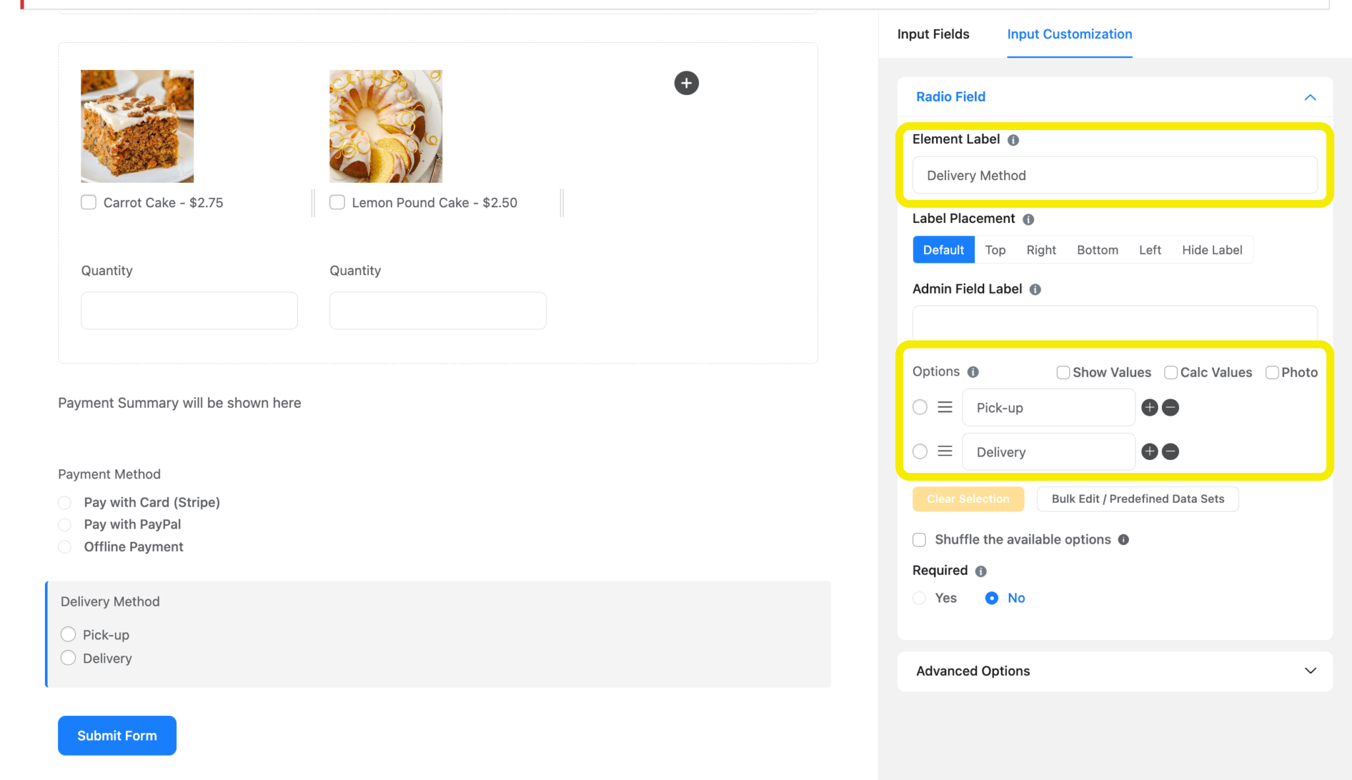Viewport: 1352px width, 780px height.
Task: Click plus icon beside Pick-up option
Action: coord(1149,407)
